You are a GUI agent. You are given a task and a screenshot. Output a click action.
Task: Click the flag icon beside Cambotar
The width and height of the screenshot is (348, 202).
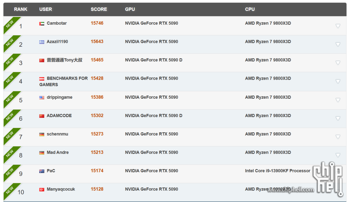(x=42, y=24)
